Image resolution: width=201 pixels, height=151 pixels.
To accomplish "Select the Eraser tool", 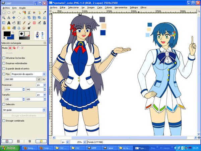I will [x=34, y=23].
